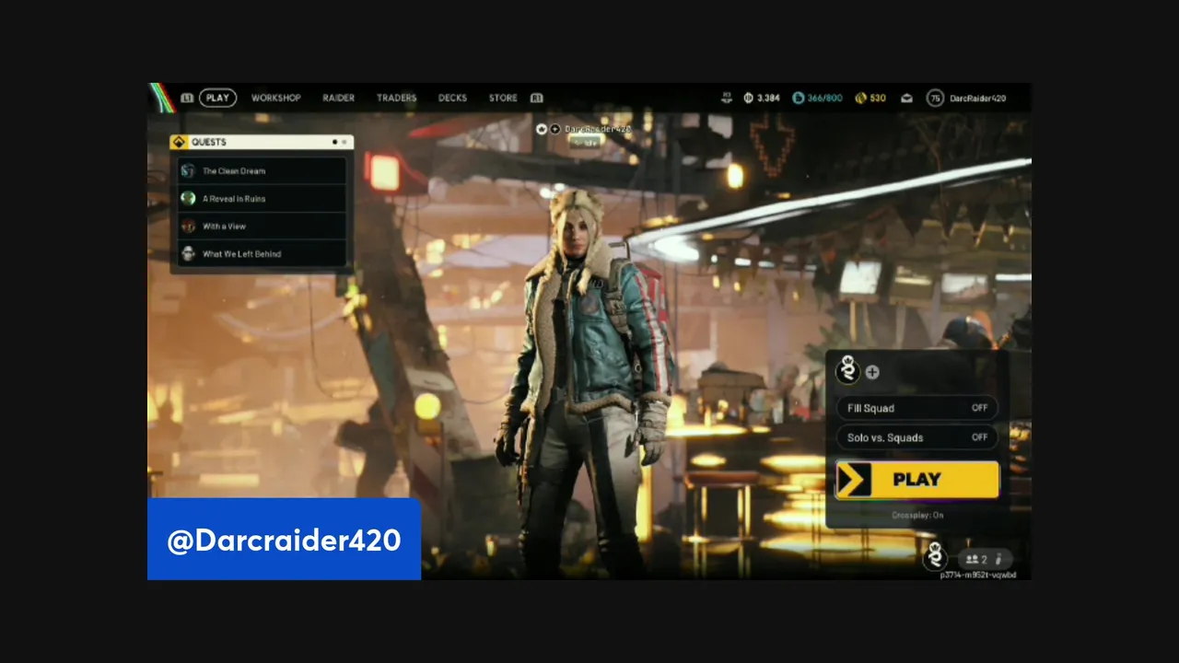Screen dimensions: 1179x663
Task: Open quest With a View
Action: tap(262, 227)
